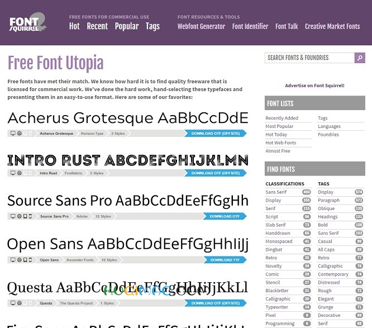Image resolution: width=372 pixels, height=328 pixels.
Task: Select the Distressed tag
Action: [329, 282]
